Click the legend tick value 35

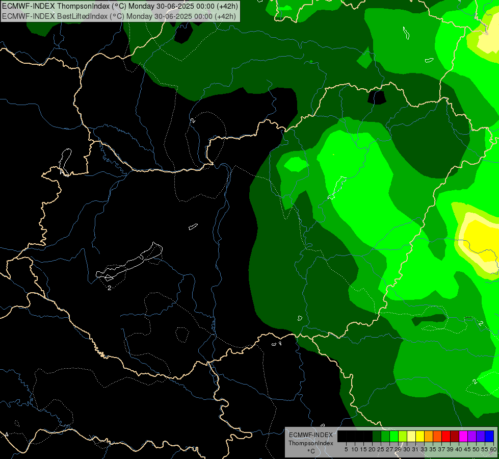tap(433, 449)
